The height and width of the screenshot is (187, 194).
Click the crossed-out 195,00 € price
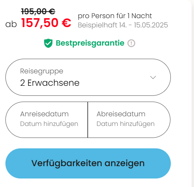(x=38, y=11)
